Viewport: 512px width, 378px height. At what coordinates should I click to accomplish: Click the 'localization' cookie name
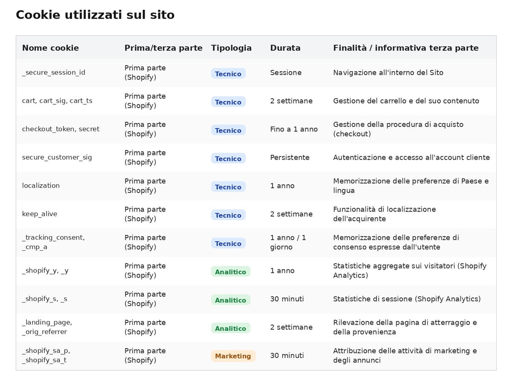click(41, 186)
